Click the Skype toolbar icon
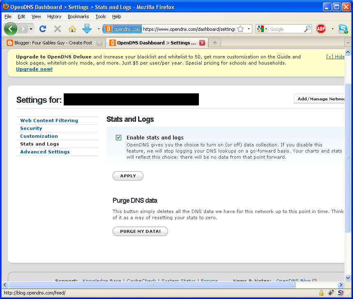The height and width of the screenshot is (299, 353). [x=343, y=29]
